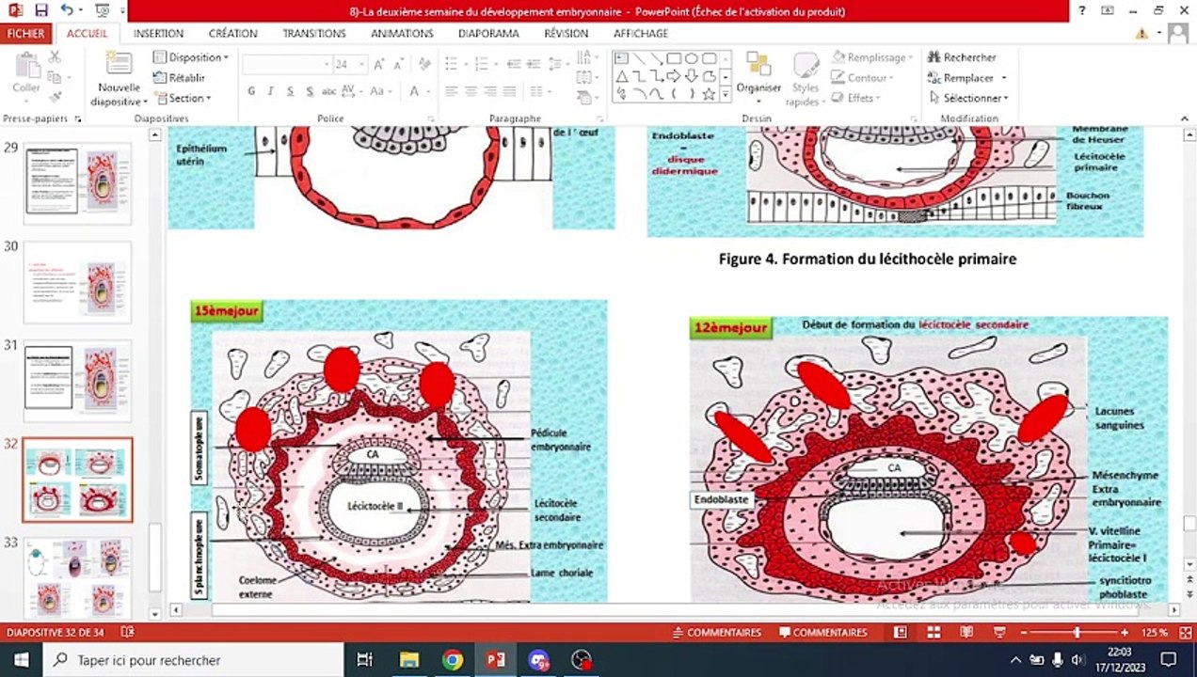Click Rechercher to find text

click(x=962, y=57)
